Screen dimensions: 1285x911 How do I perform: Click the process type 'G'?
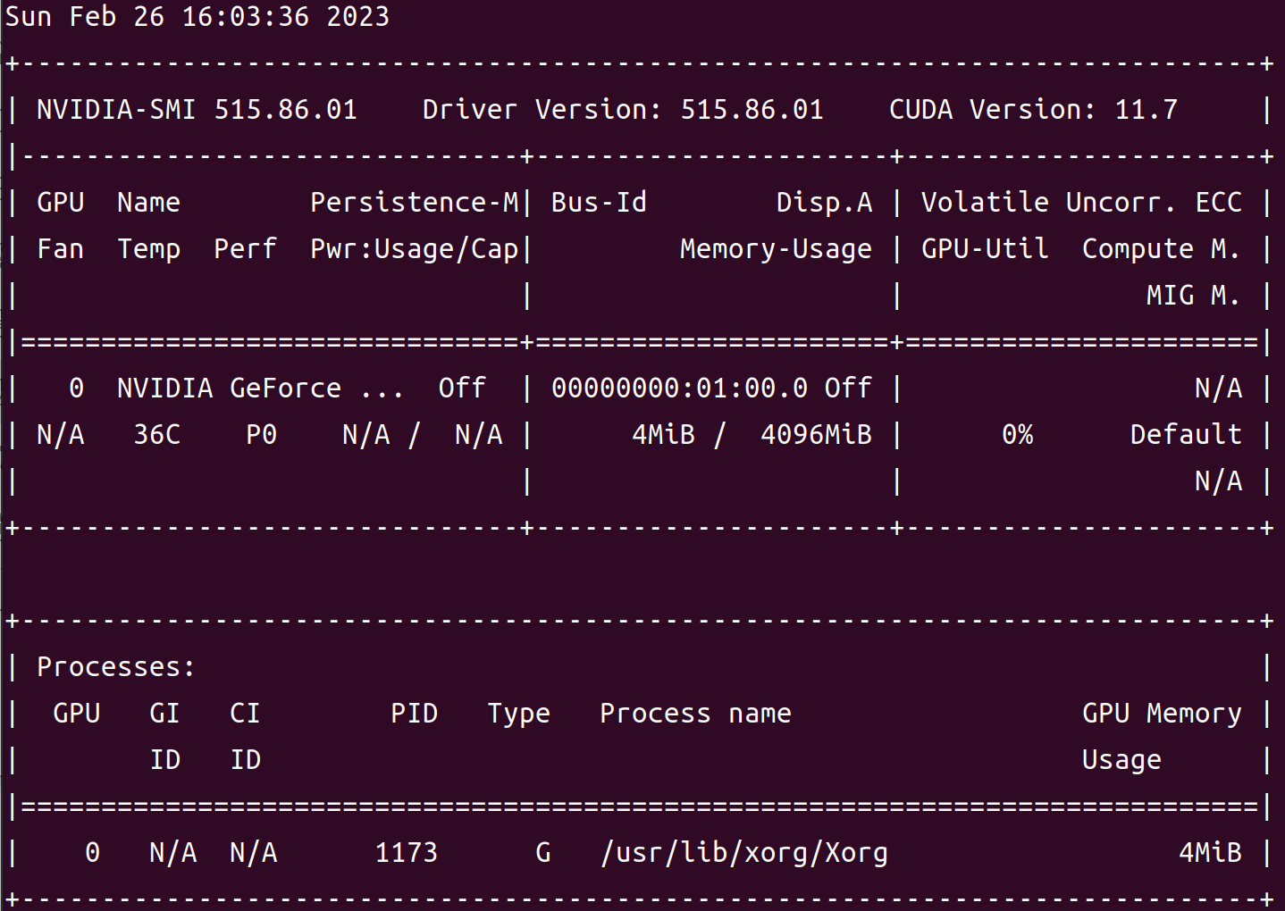542,853
